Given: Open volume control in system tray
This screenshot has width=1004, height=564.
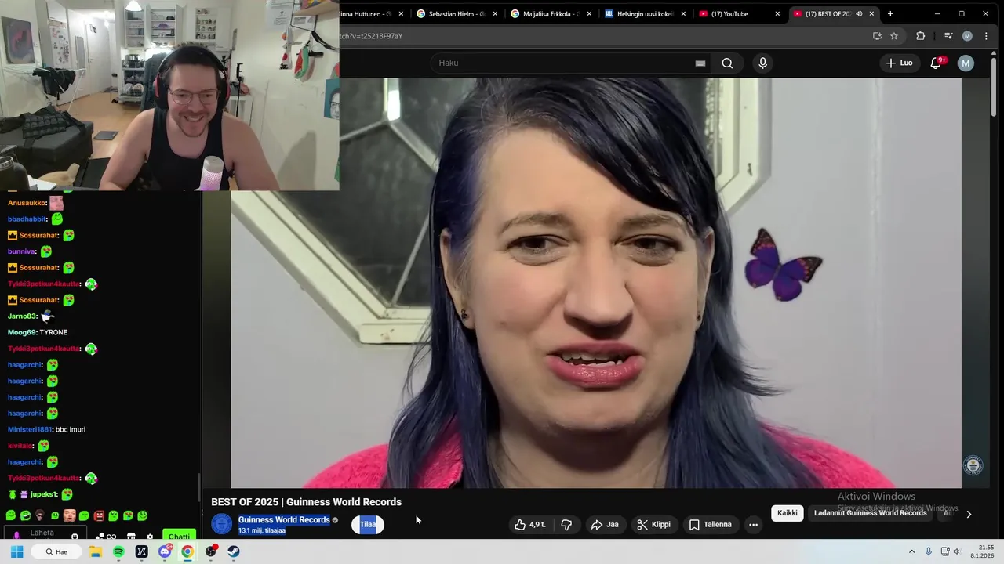Looking at the screenshot, I should point(957,551).
